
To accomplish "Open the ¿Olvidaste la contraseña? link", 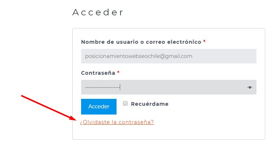I will [117, 122].
